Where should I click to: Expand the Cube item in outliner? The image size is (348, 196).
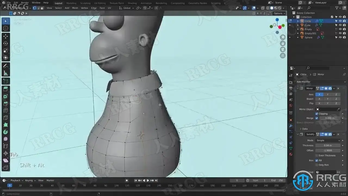click(x=298, y=25)
